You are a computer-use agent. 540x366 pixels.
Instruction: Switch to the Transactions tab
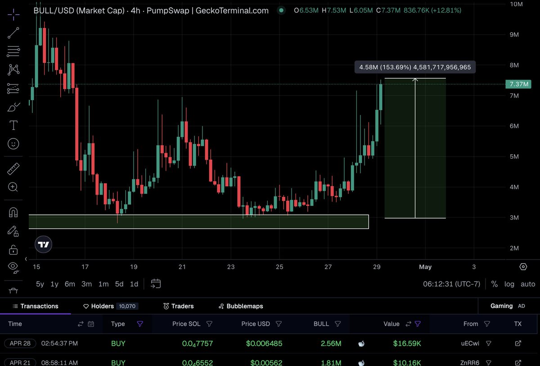click(x=36, y=306)
